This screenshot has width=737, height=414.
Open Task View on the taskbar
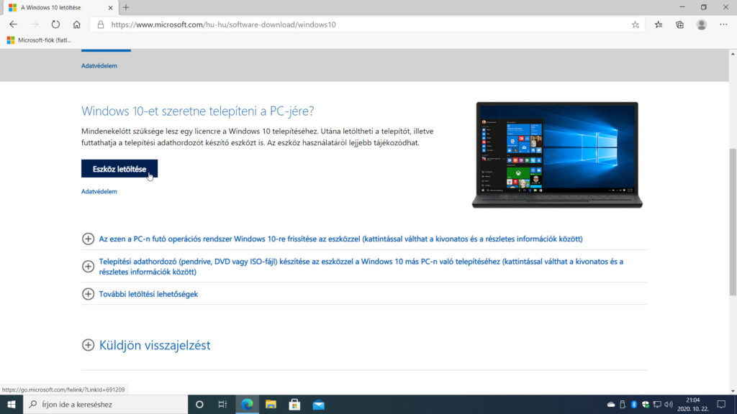tap(223, 404)
